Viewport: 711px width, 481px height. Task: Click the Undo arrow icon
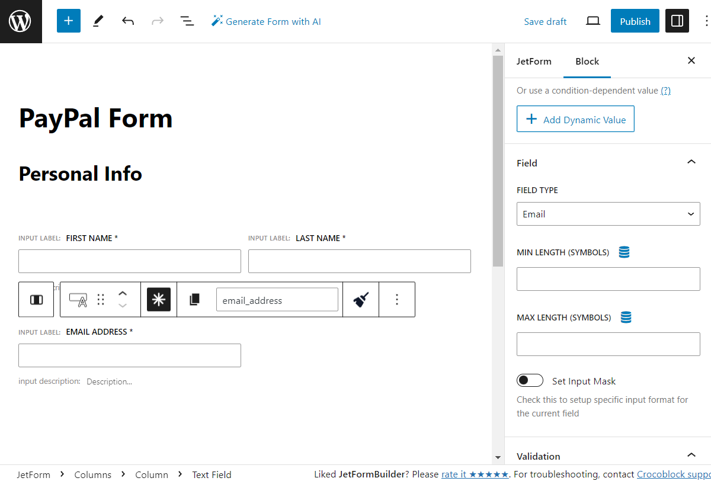(x=128, y=21)
